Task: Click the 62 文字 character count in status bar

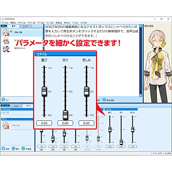Action: point(168,153)
